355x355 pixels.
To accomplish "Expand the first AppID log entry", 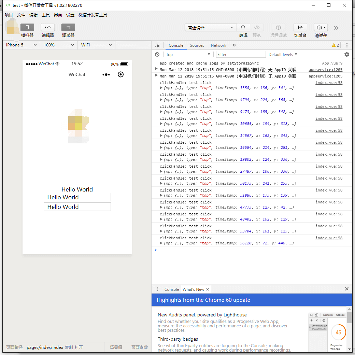I will 156,69.
